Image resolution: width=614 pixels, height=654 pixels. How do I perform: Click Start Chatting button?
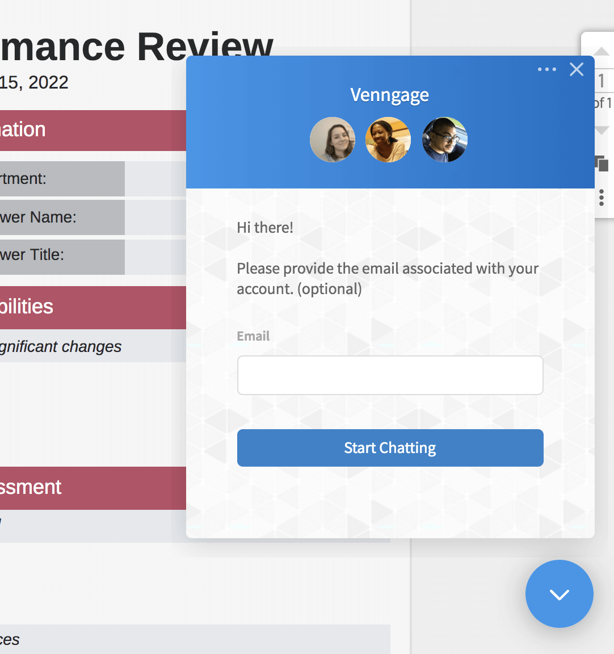tap(390, 447)
